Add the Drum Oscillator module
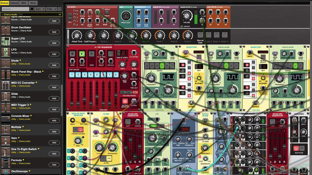The image size is (312, 175). [x=54, y=32]
